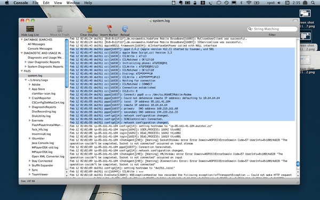
Task: Click the menu bar clock showing 2:35
Action: click(x=296, y=3)
